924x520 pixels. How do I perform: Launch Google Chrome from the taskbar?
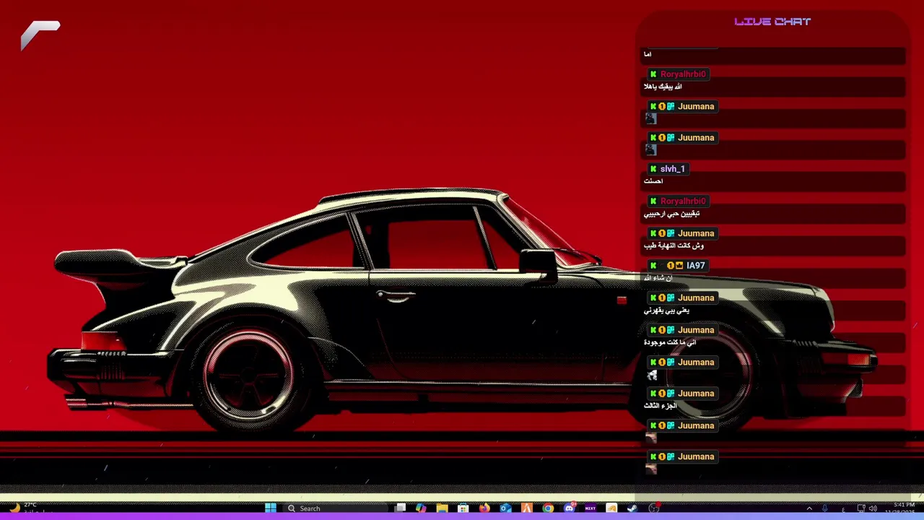(548, 508)
